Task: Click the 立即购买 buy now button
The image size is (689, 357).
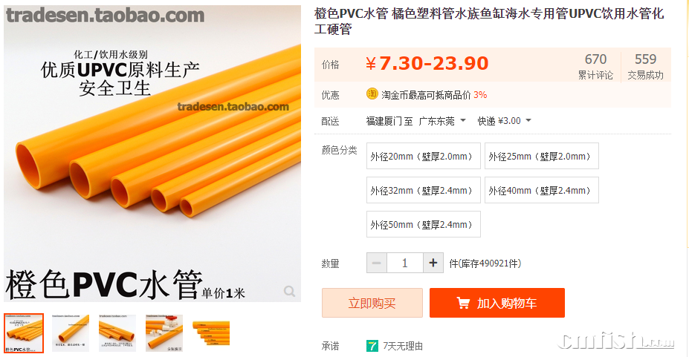Action: 372,303
